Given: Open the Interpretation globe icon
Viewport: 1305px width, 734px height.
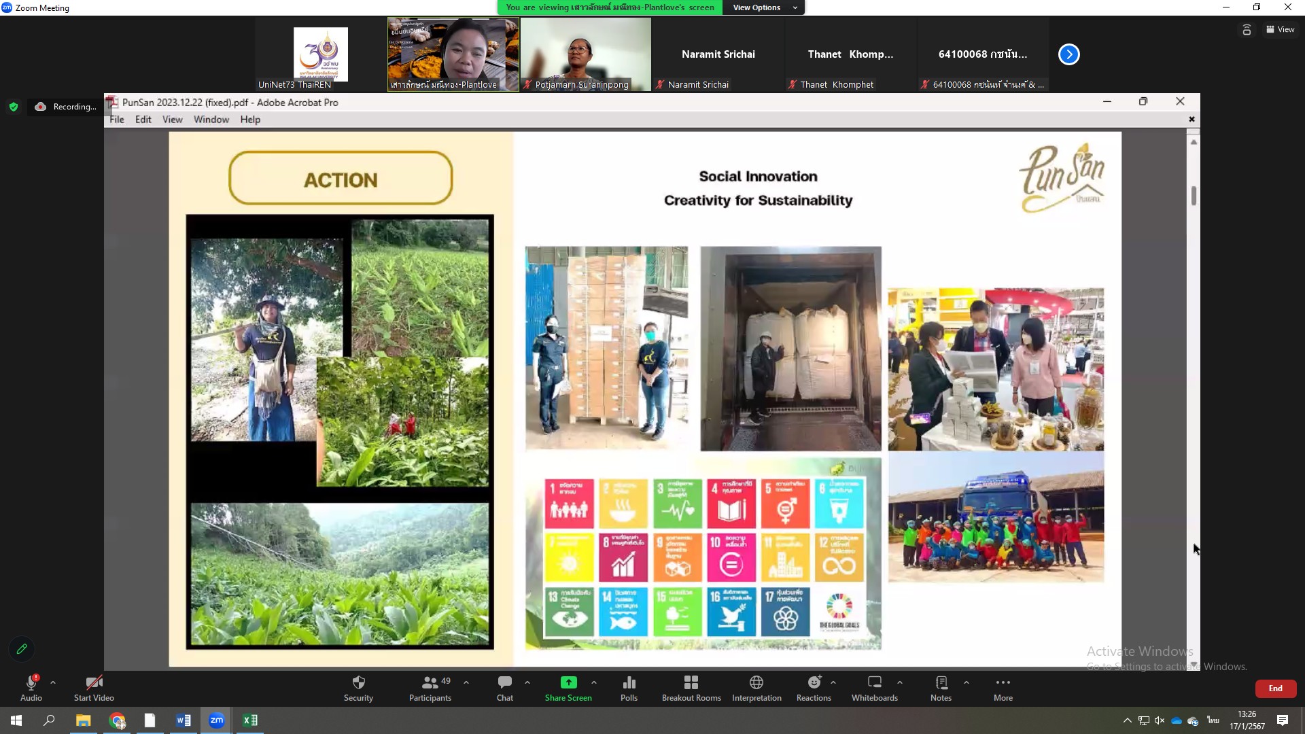Looking at the screenshot, I should (756, 682).
